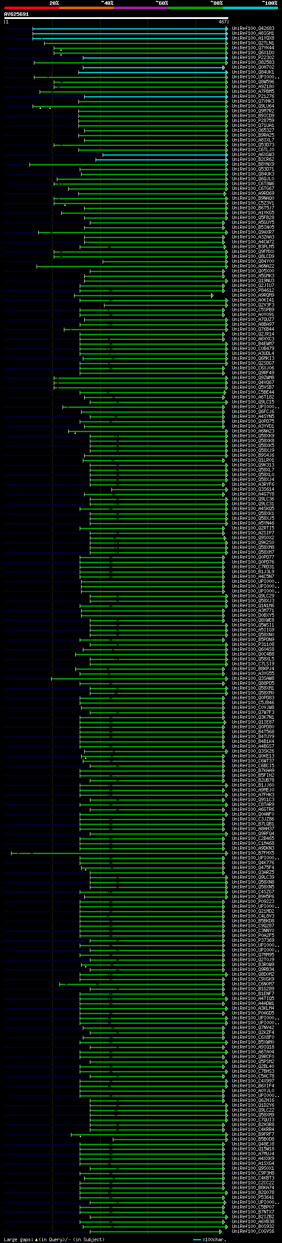Click the UniRef100_A9RD69 label

pyautogui.click(x=253, y=194)
